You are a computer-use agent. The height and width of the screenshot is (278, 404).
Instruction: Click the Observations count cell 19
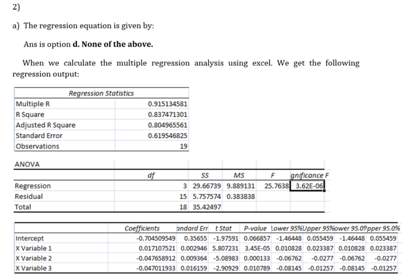(183, 146)
